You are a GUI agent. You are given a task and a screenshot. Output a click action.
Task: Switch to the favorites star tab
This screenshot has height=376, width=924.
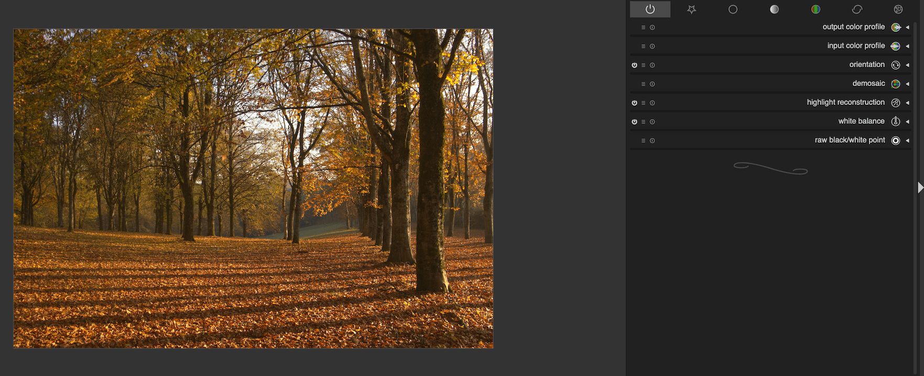click(691, 9)
